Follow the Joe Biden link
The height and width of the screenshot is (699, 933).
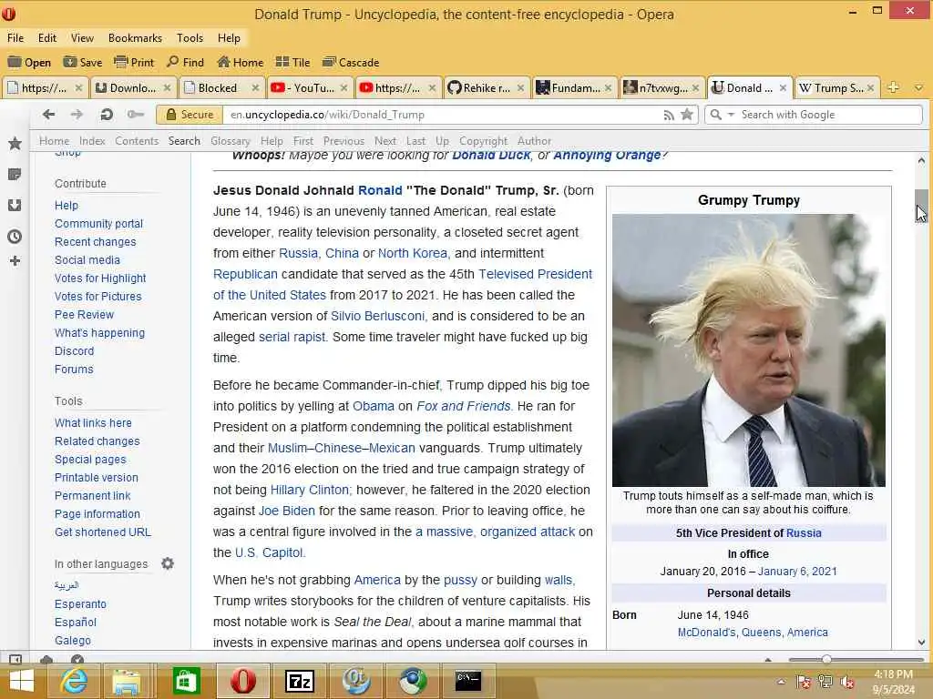[287, 511]
